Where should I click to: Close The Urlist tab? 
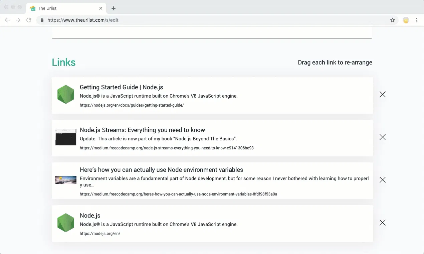point(101,8)
